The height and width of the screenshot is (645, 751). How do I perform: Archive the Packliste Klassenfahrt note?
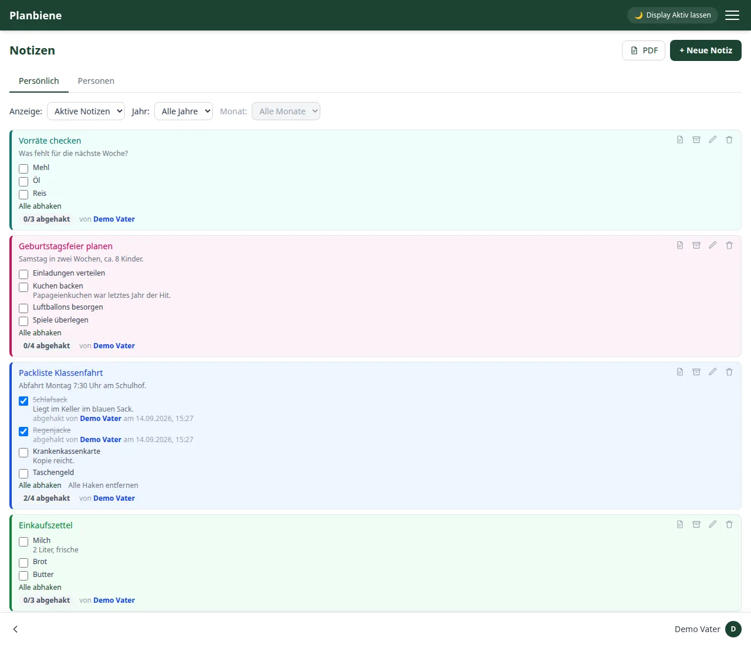tap(696, 372)
